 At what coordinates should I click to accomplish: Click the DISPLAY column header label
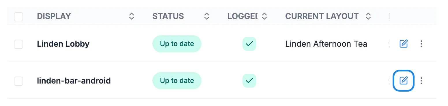tap(54, 16)
